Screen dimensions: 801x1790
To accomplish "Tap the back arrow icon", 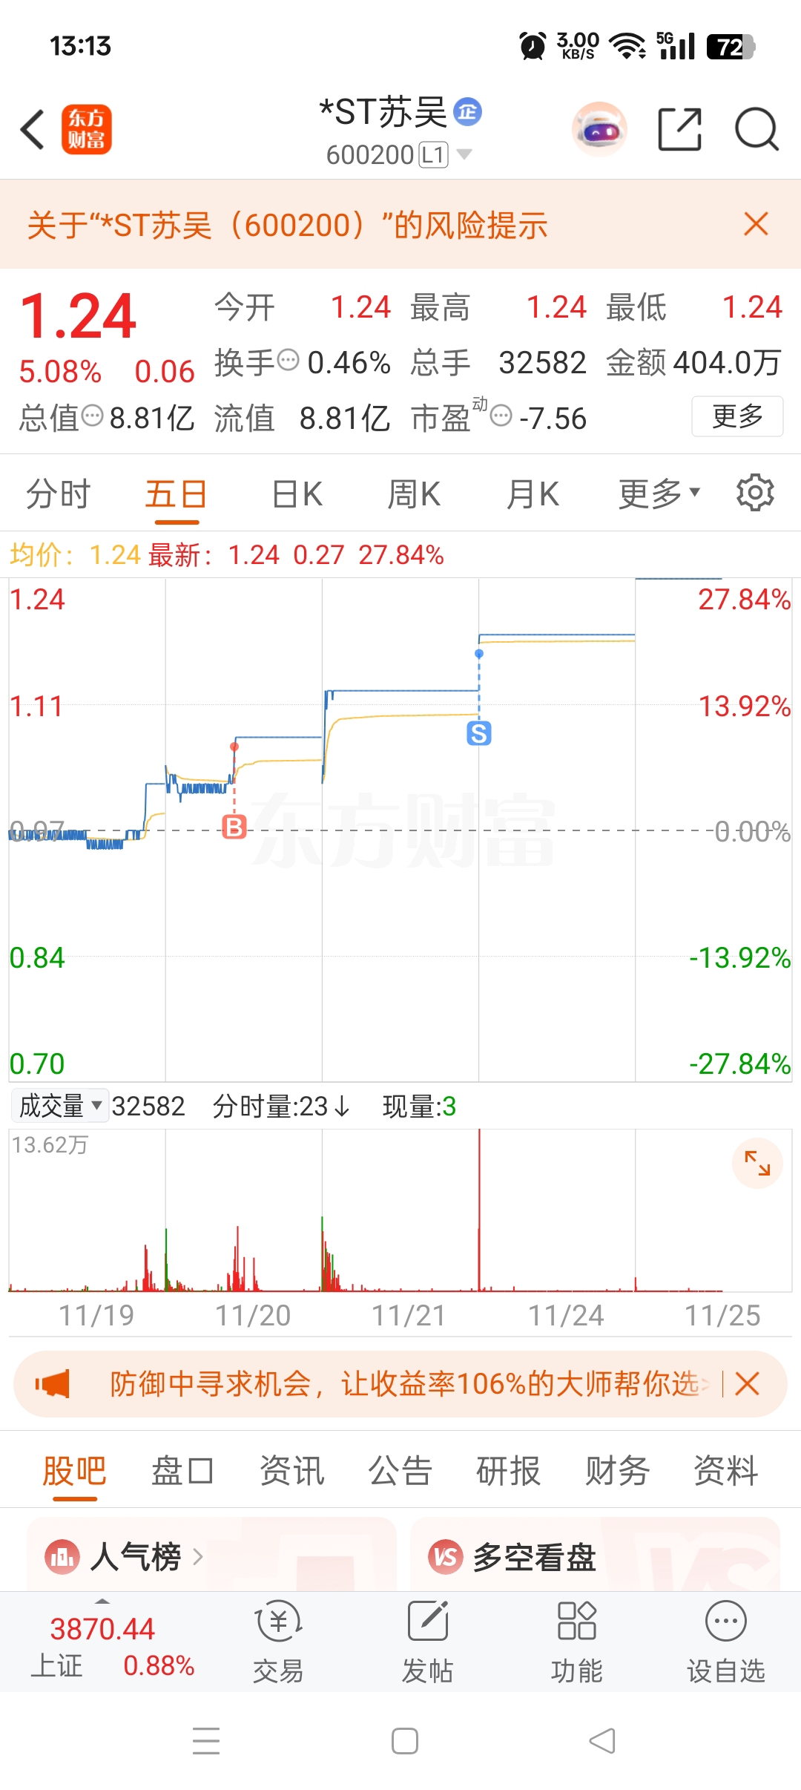I will tap(33, 129).
